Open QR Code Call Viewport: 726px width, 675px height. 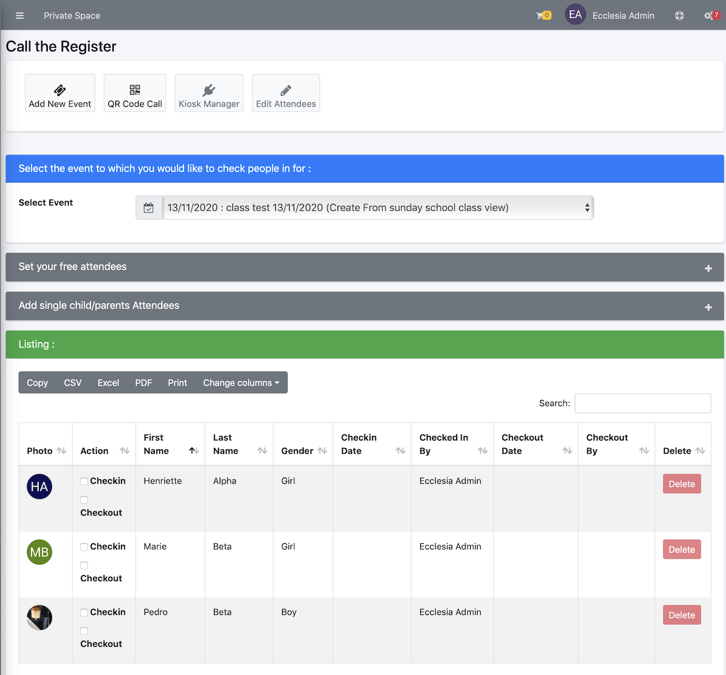click(x=135, y=93)
